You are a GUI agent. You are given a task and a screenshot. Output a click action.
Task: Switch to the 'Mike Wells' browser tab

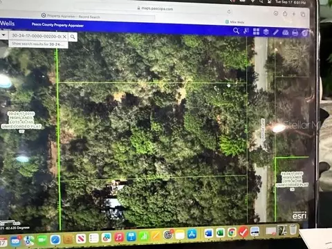pyautogui.click(x=234, y=22)
